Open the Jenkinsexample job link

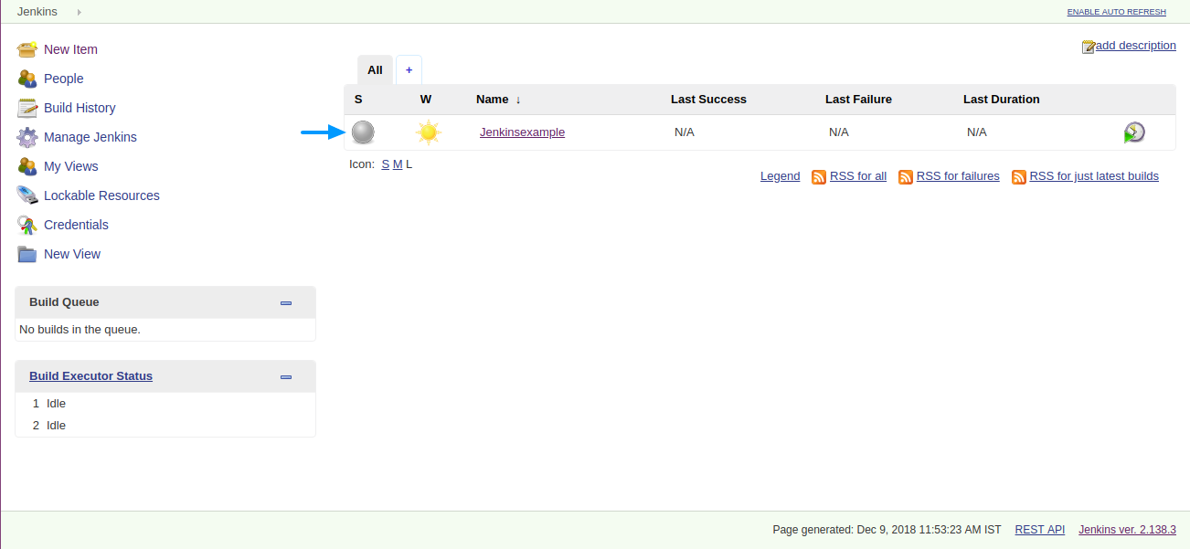click(x=522, y=132)
